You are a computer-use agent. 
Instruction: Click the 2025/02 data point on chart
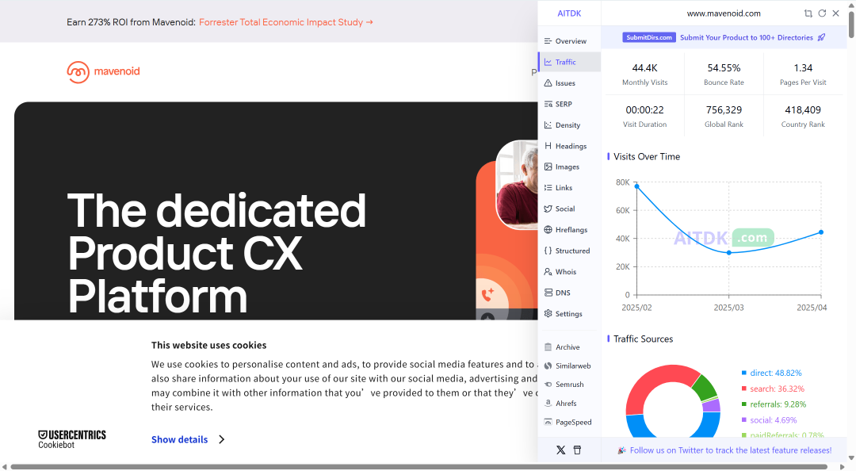636,186
